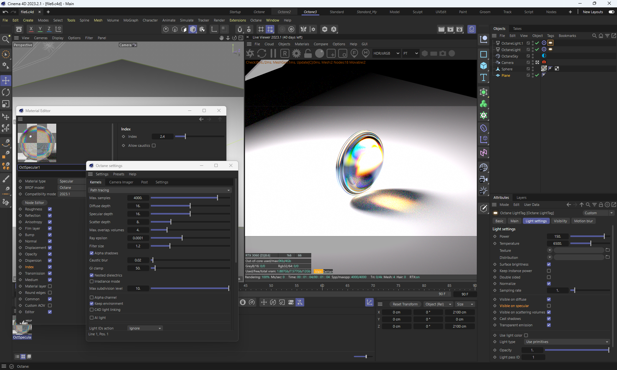Toggle X axis lock
Image resolution: width=617 pixels, height=370 pixels.
tap(31, 29)
